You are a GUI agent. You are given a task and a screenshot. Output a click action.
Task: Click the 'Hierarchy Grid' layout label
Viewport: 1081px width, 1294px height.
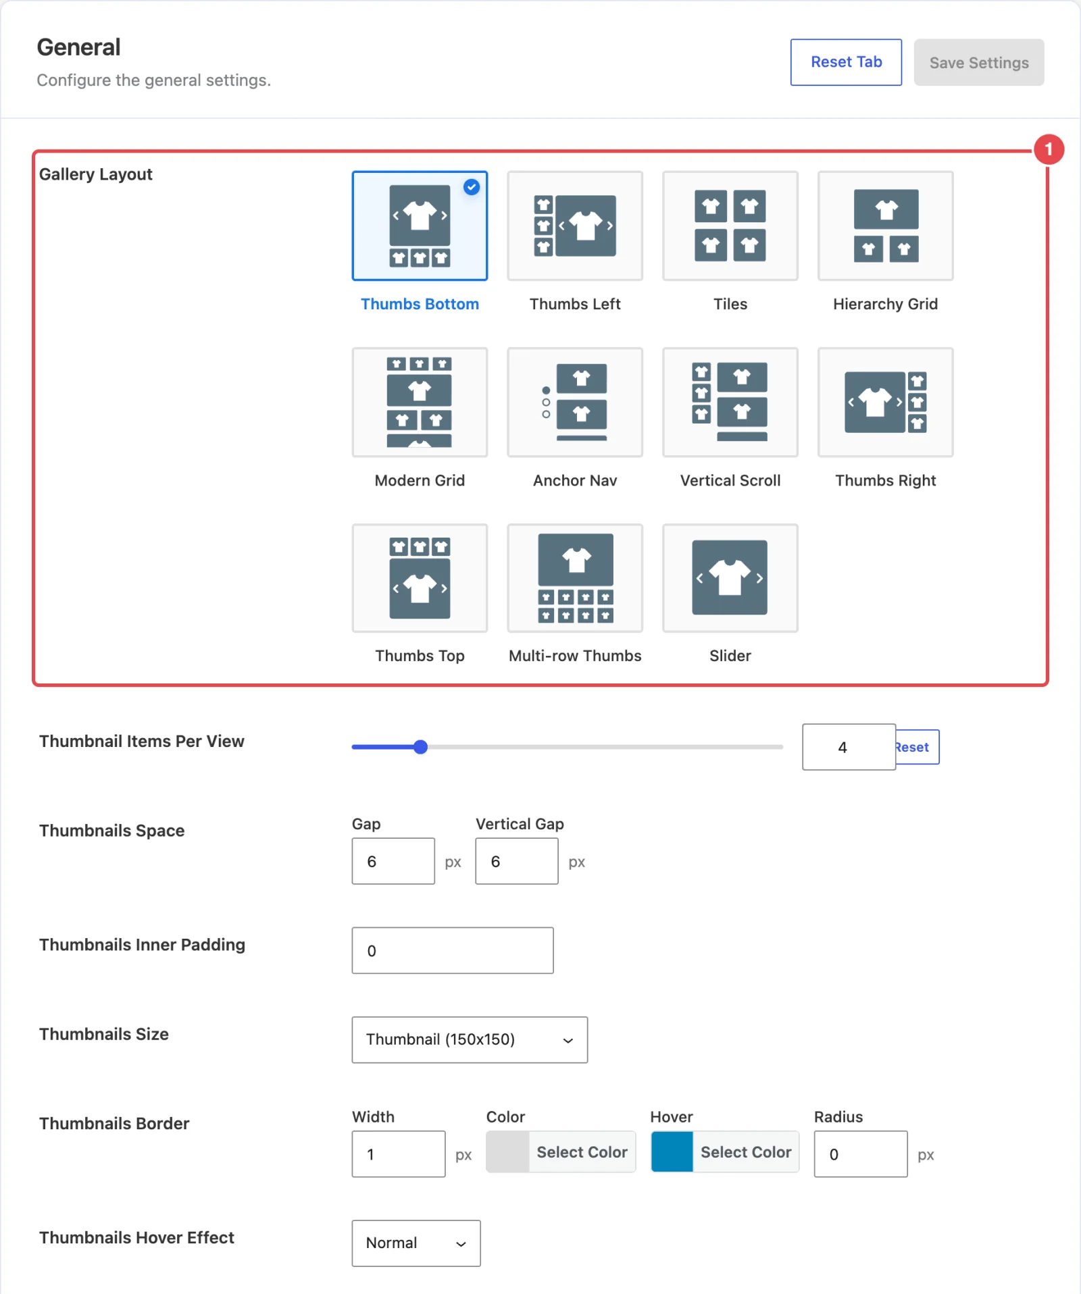886,304
